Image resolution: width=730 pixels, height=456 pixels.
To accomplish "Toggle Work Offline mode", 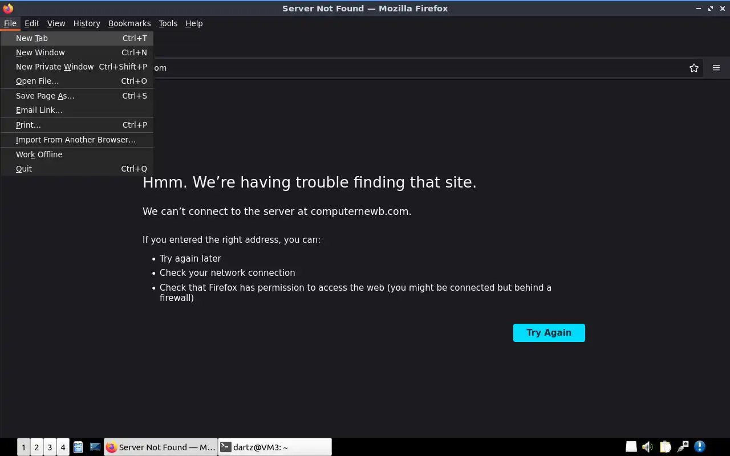I will (77, 154).
